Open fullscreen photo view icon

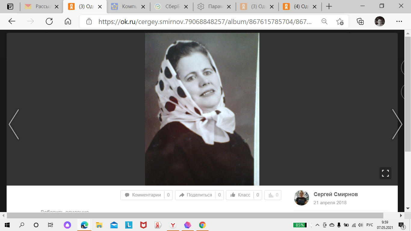tap(385, 173)
